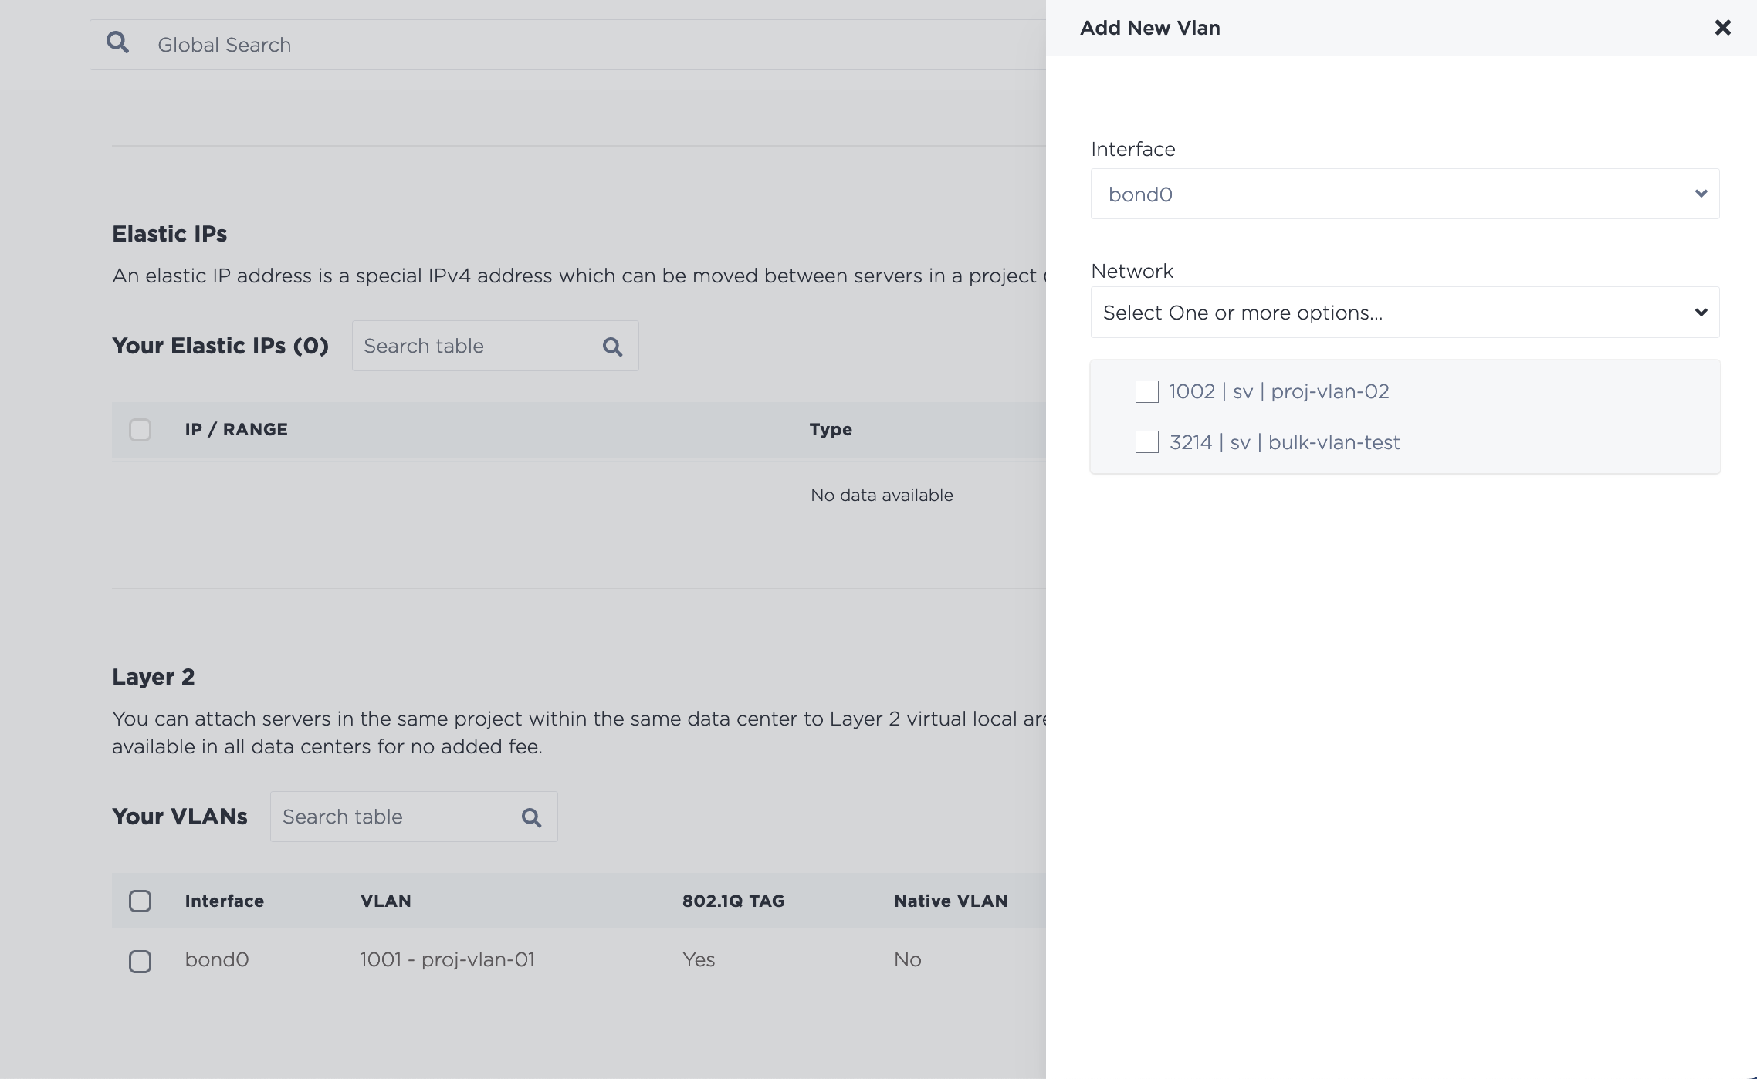This screenshot has height=1079, width=1757.
Task: Click the bond0 interface cell in VLANs table
Action: coord(217,959)
